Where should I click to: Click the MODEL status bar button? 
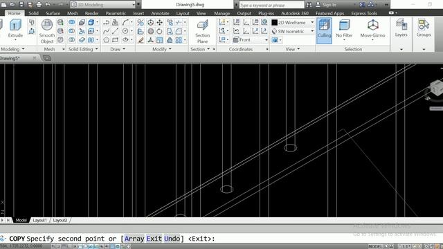click(375, 246)
